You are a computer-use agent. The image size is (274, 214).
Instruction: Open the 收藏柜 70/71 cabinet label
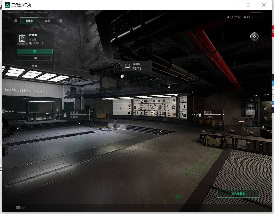click(x=137, y=66)
